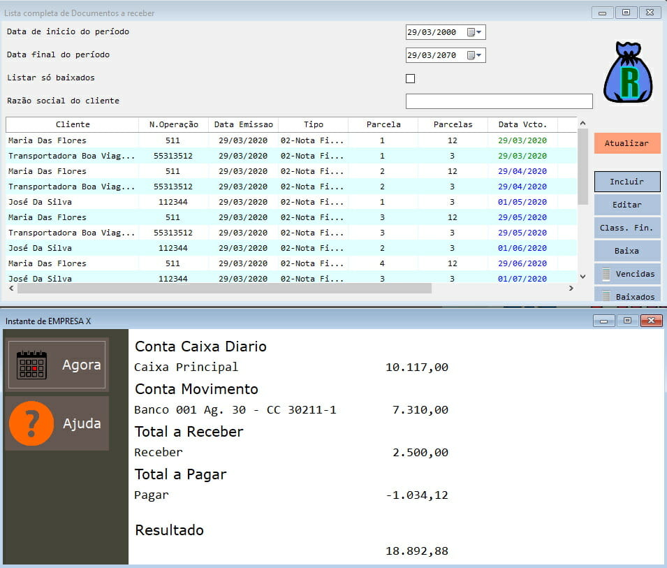Select the row with due date 01/07/2020
This screenshot has height=568, width=667.
coord(291,278)
